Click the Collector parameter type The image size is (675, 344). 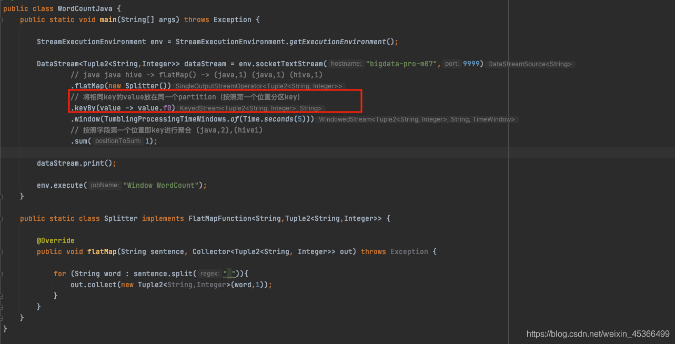(211, 251)
